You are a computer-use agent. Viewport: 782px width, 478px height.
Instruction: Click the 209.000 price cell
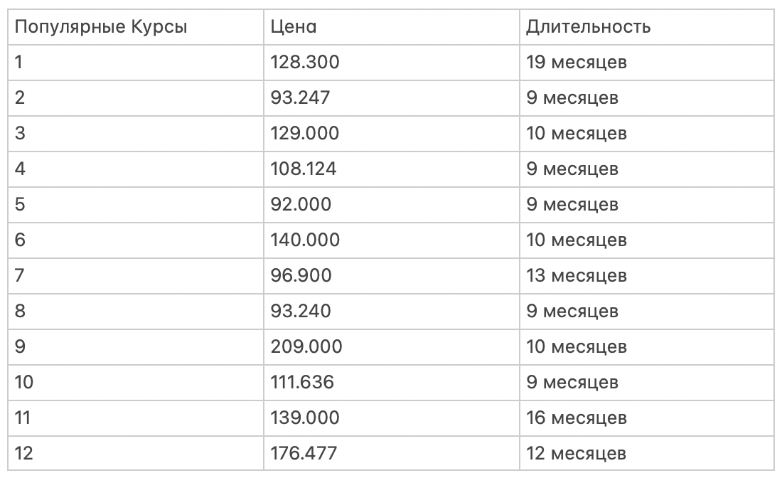click(x=306, y=347)
